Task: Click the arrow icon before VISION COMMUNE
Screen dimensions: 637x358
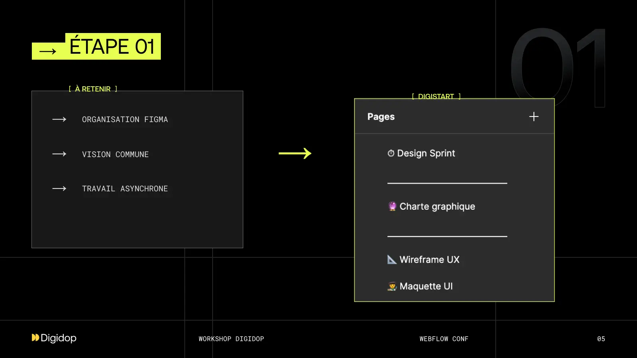Action: tap(58, 154)
